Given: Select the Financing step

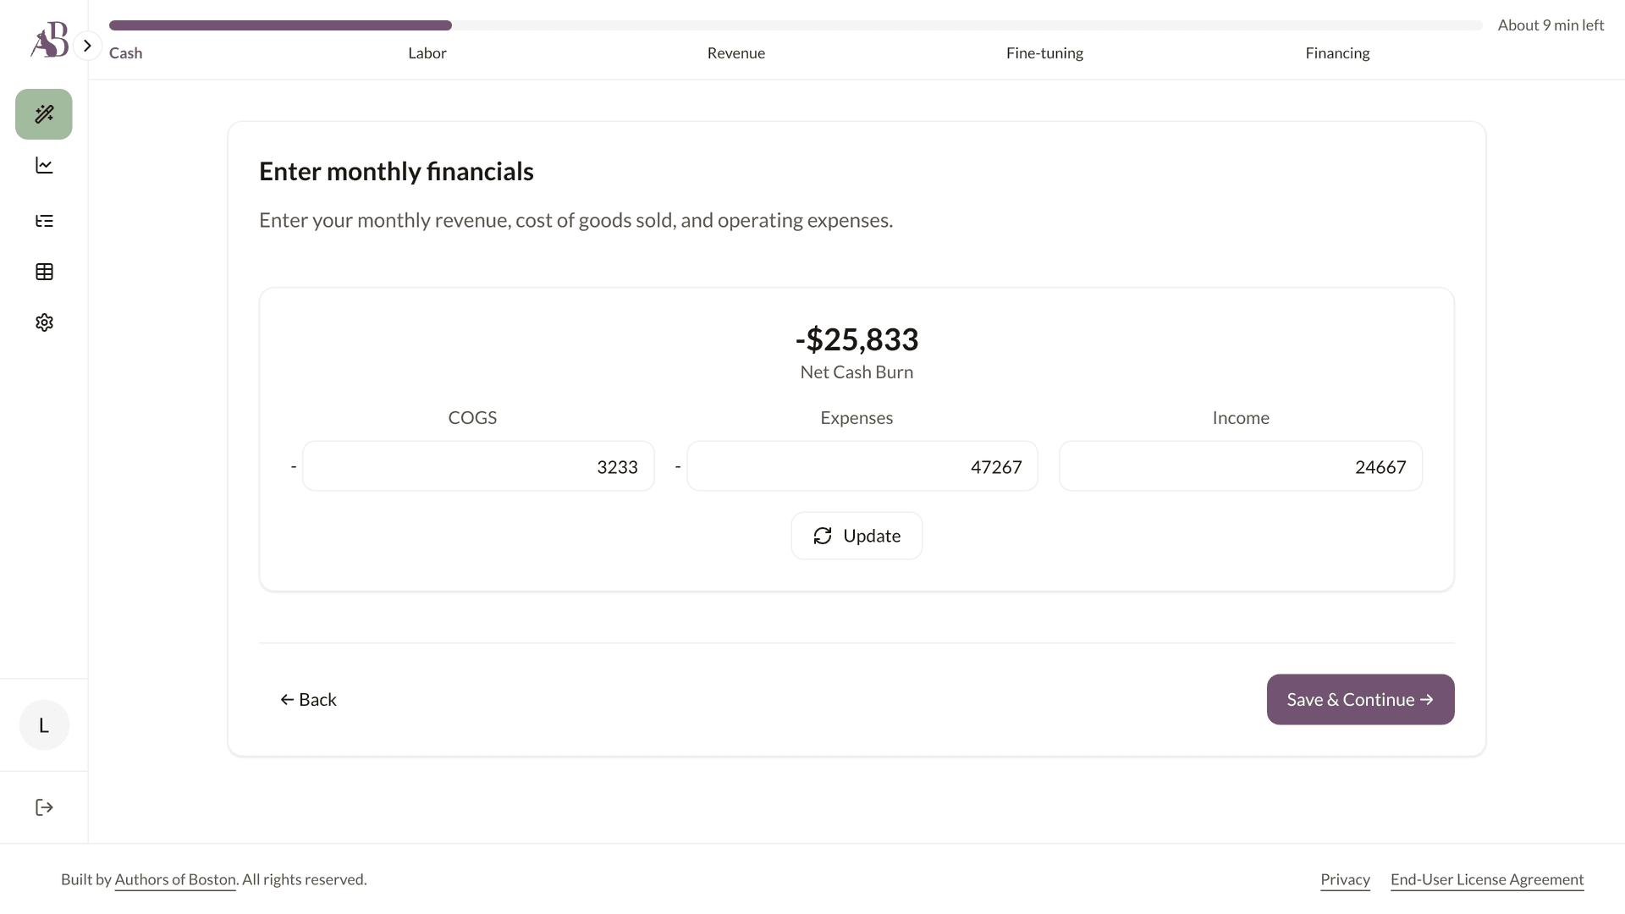Looking at the screenshot, I should coord(1337,53).
